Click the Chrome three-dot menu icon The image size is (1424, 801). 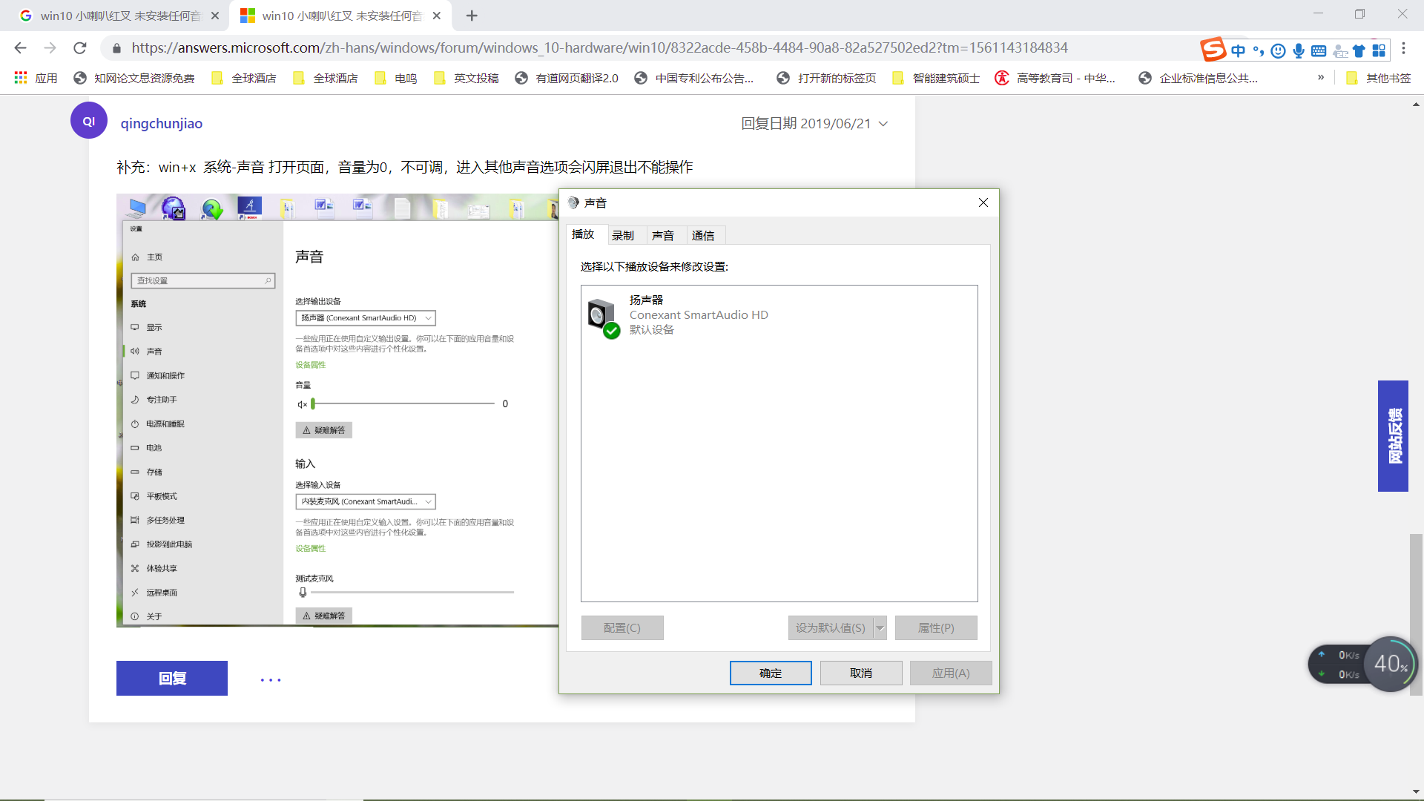1403,48
